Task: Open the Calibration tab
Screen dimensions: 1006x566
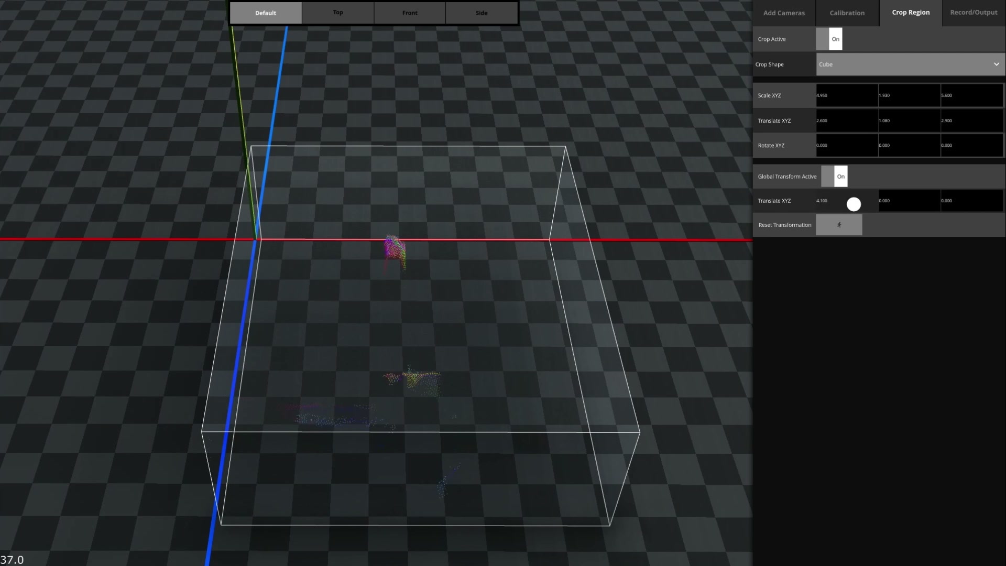Action: click(x=847, y=13)
